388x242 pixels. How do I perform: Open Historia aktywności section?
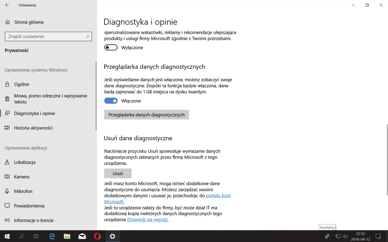click(x=33, y=128)
